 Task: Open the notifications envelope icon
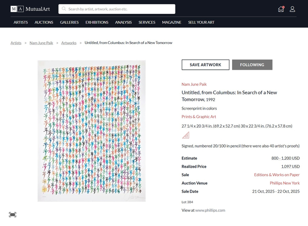click(x=280, y=9)
